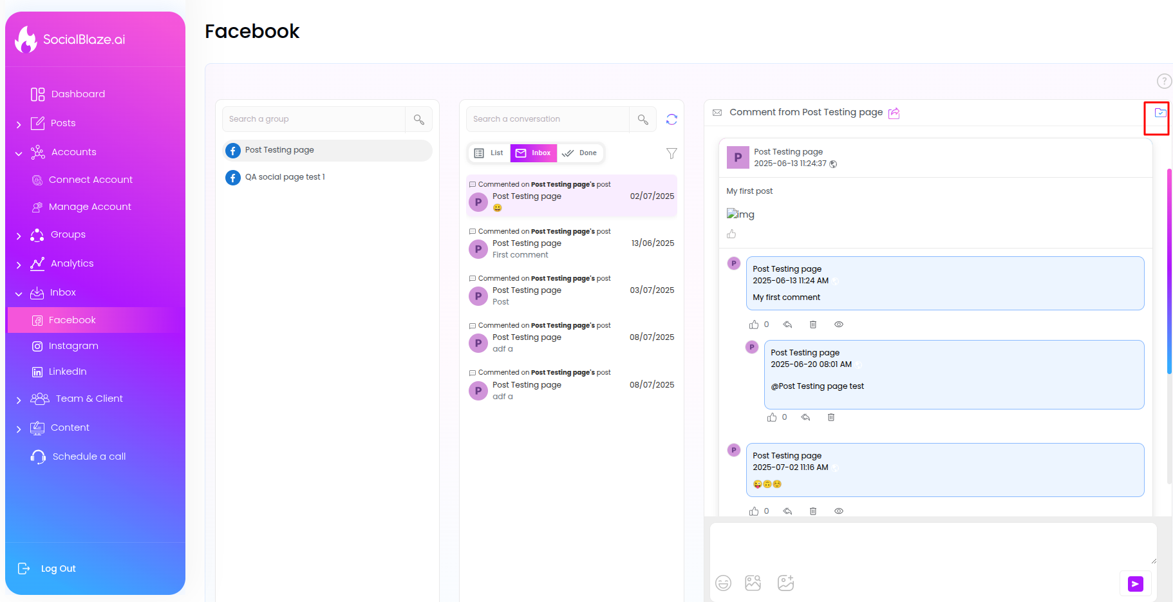Click the attach image icon
The height and width of the screenshot is (602, 1173).
tap(753, 583)
